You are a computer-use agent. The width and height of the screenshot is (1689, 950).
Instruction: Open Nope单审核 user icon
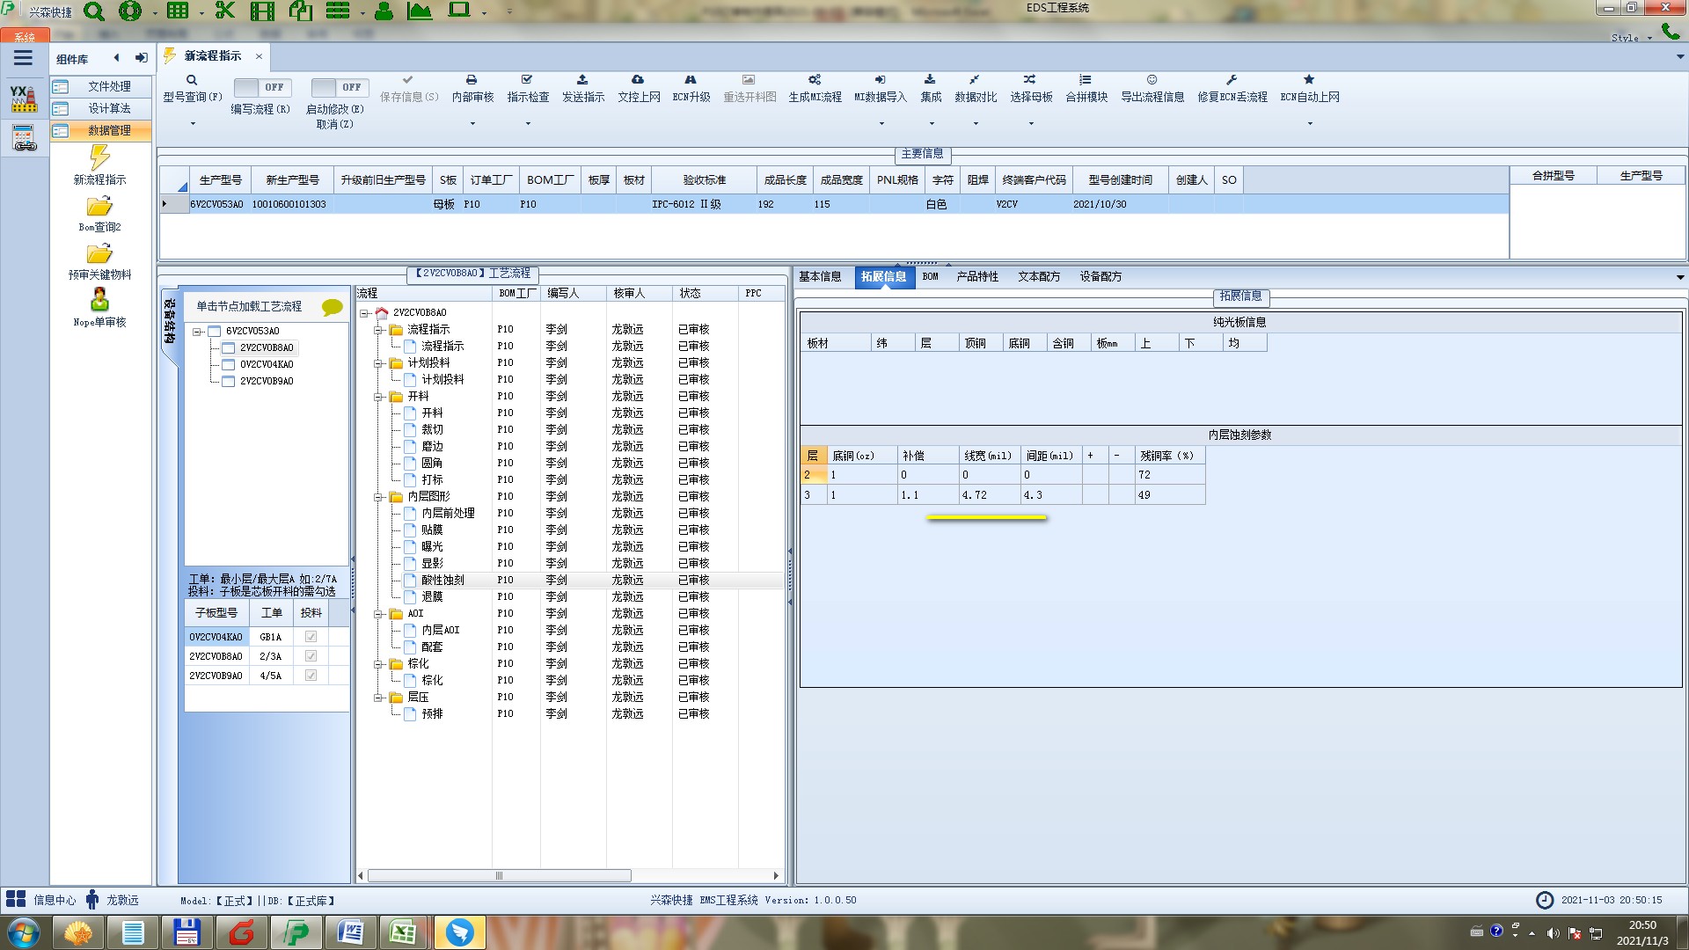point(99,300)
